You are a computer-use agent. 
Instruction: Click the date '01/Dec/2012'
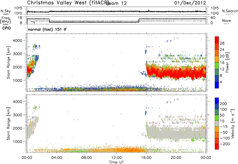(190, 3)
